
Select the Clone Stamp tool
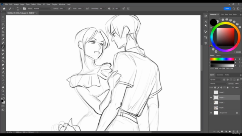click(x=3, y=50)
